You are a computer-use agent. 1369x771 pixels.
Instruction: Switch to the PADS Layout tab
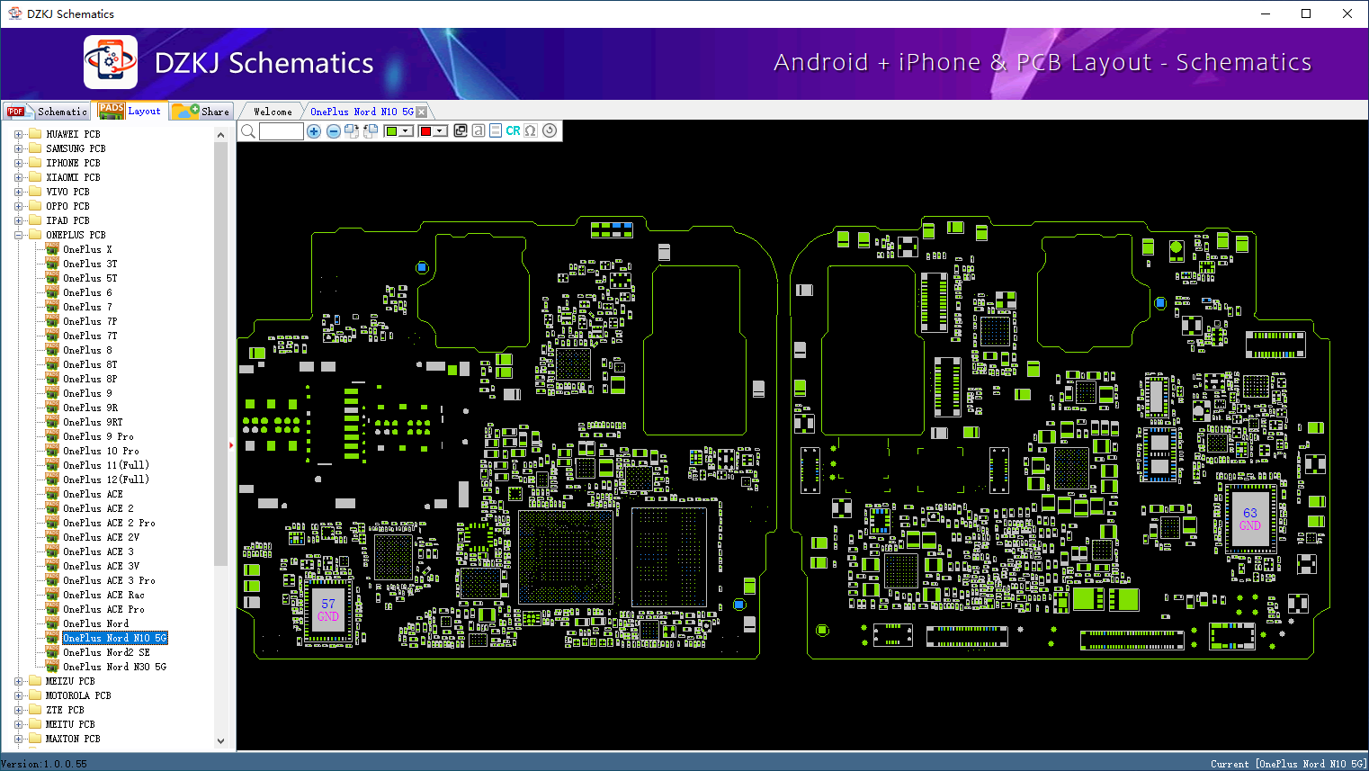[130, 111]
